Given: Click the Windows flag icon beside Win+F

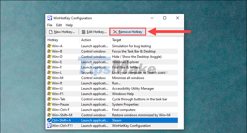Looking at the screenshot, I should click(x=49, y=67).
